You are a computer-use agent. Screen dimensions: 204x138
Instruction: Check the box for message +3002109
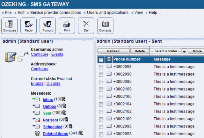click(101, 90)
